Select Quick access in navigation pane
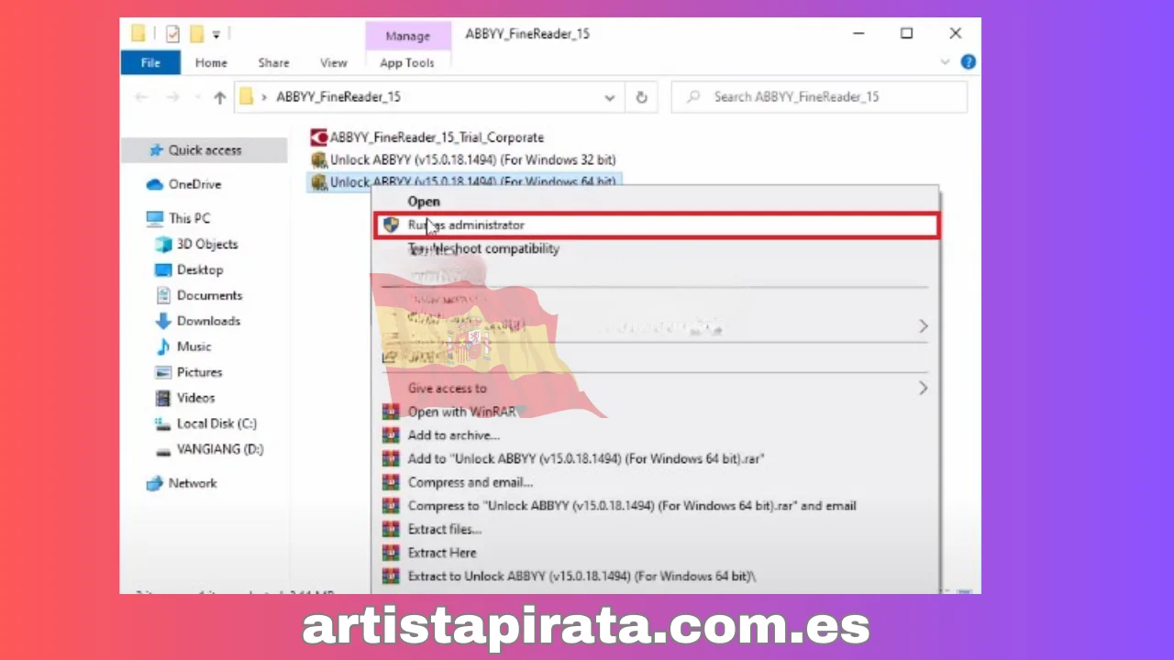The height and width of the screenshot is (660, 1174). (x=205, y=150)
